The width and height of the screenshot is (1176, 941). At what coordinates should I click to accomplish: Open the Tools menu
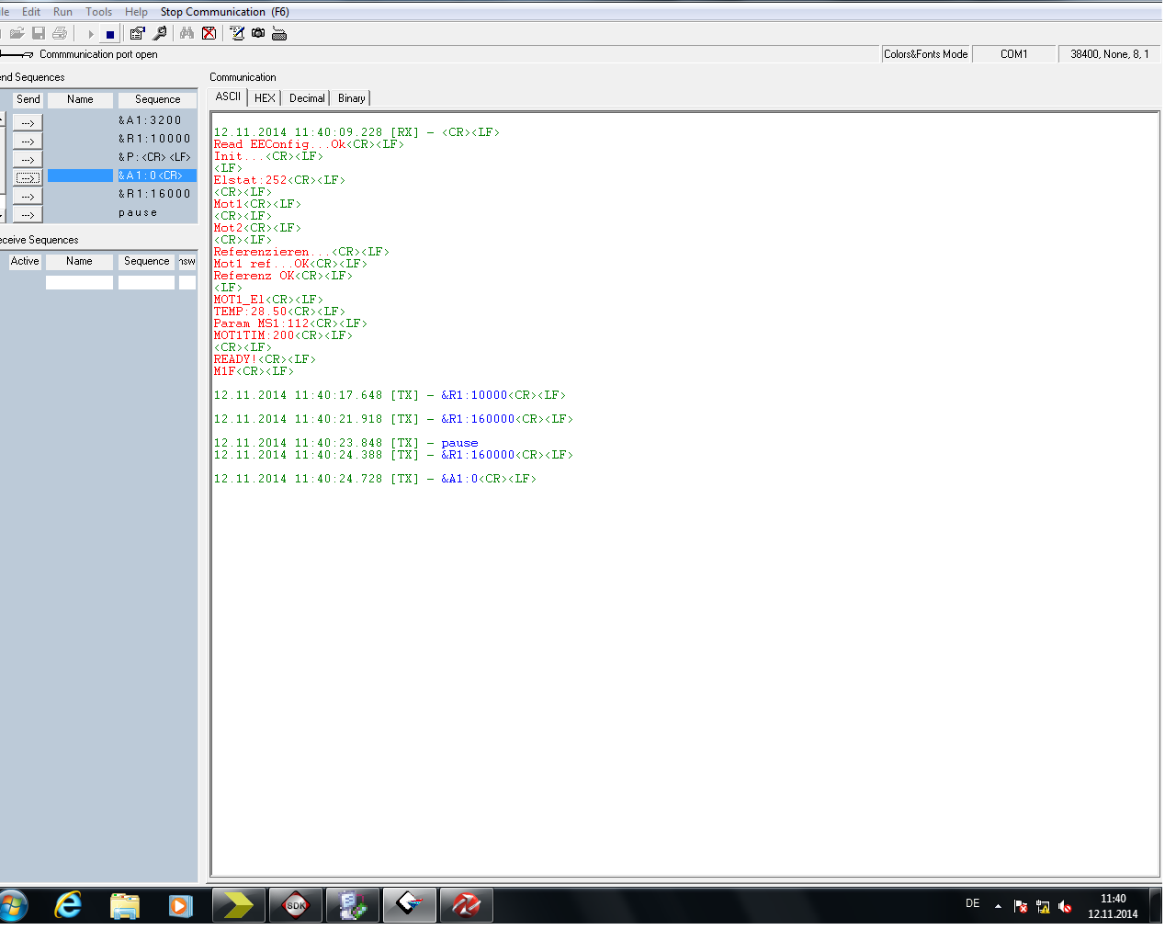pyautogui.click(x=99, y=12)
